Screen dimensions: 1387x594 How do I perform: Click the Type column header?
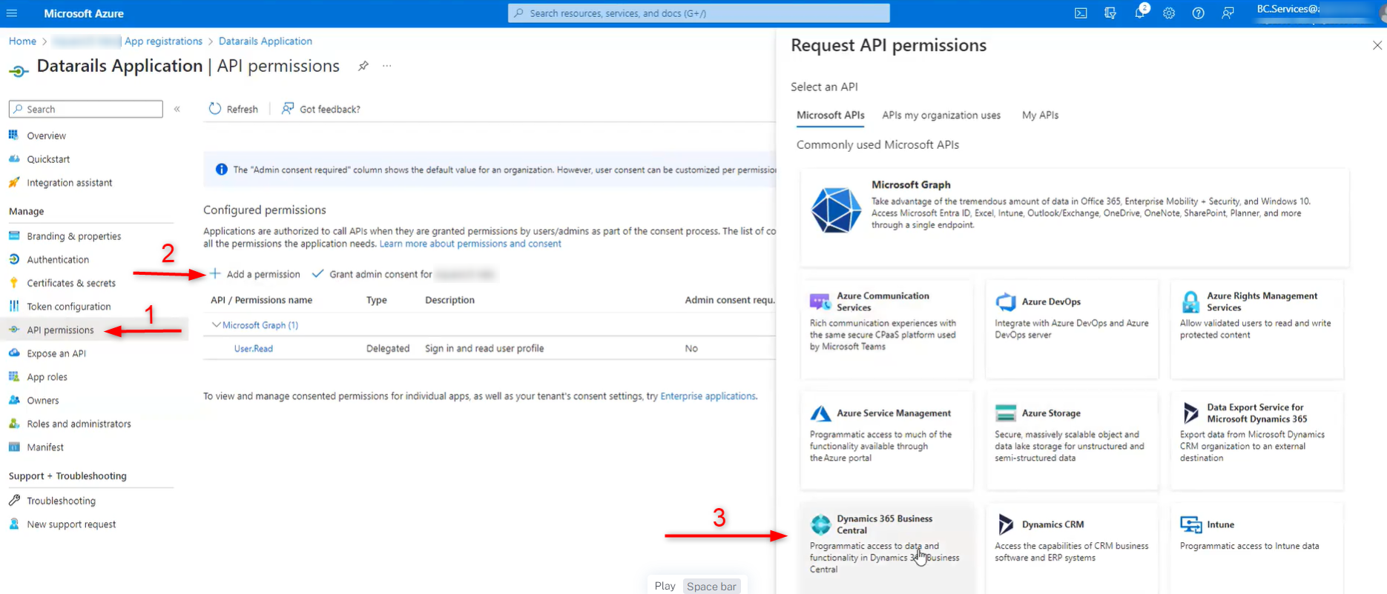tap(377, 300)
